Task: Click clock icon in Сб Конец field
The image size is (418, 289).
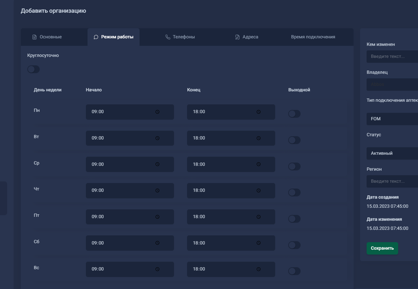Action: pyautogui.click(x=259, y=243)
